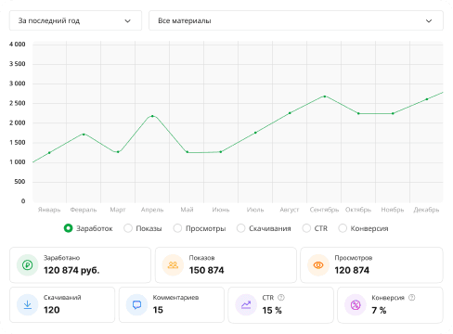Select the Скачивания radio button
453x334 pixels.
click(x=240, y=228)
